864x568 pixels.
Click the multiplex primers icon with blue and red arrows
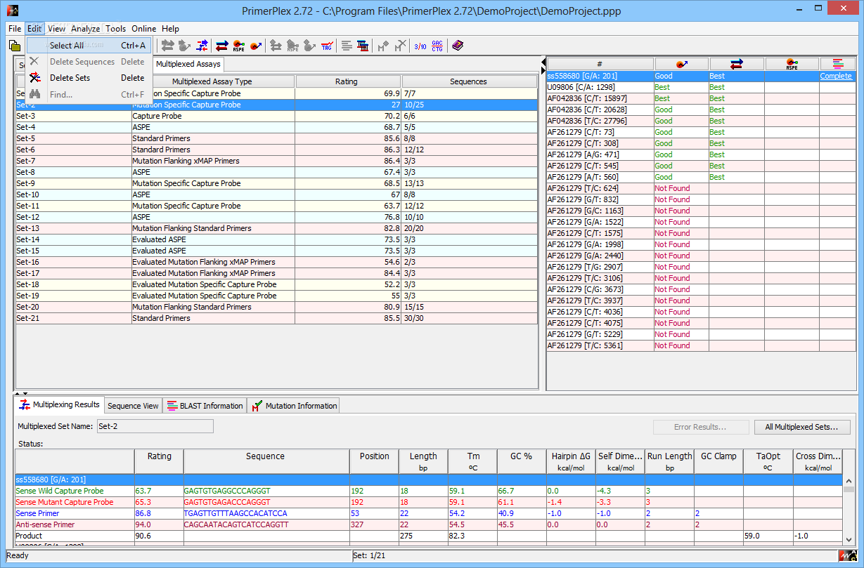click(x=202, y=46)
